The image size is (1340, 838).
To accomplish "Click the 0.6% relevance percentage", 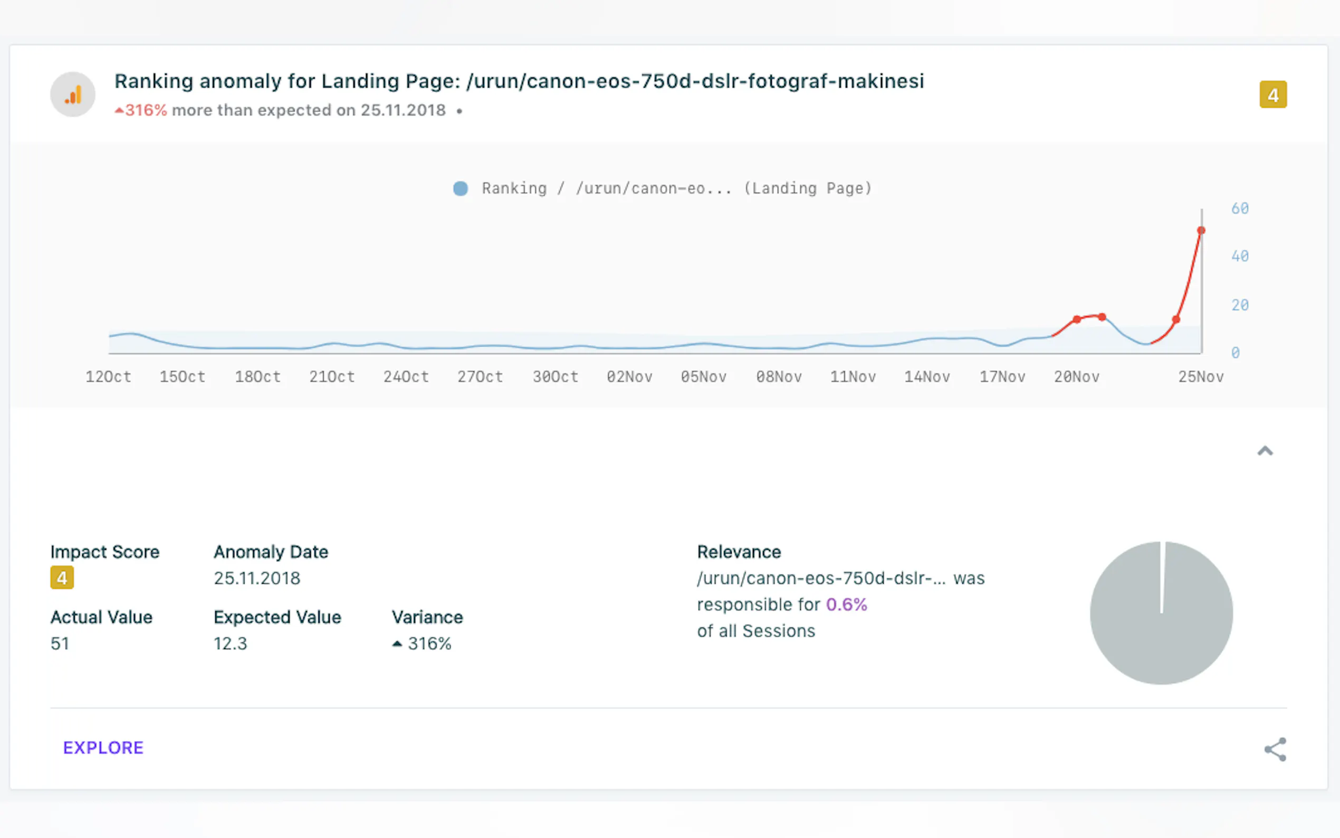I will [x=846, y=604].
